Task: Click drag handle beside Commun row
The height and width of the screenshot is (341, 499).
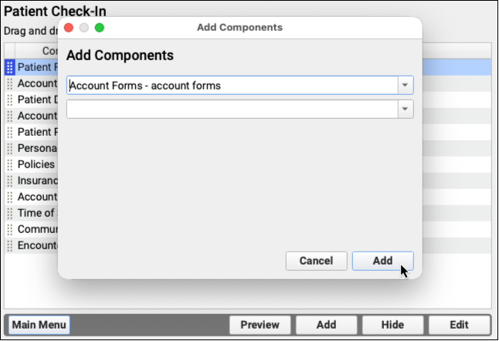Action: (10, 229)
